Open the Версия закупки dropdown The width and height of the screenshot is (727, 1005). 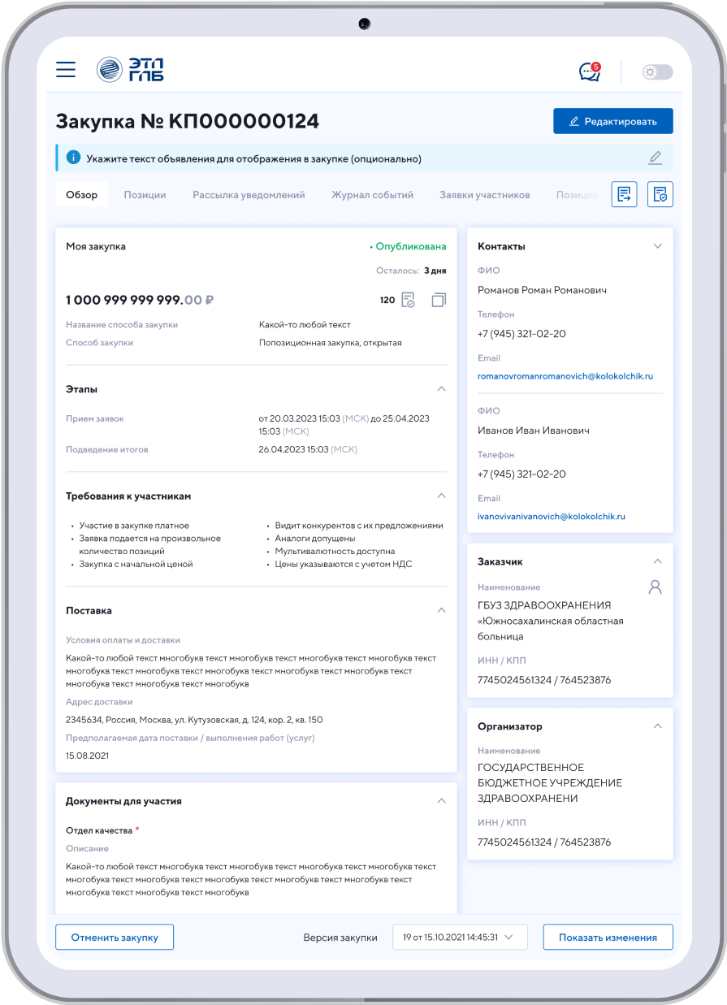coord(460,937)
